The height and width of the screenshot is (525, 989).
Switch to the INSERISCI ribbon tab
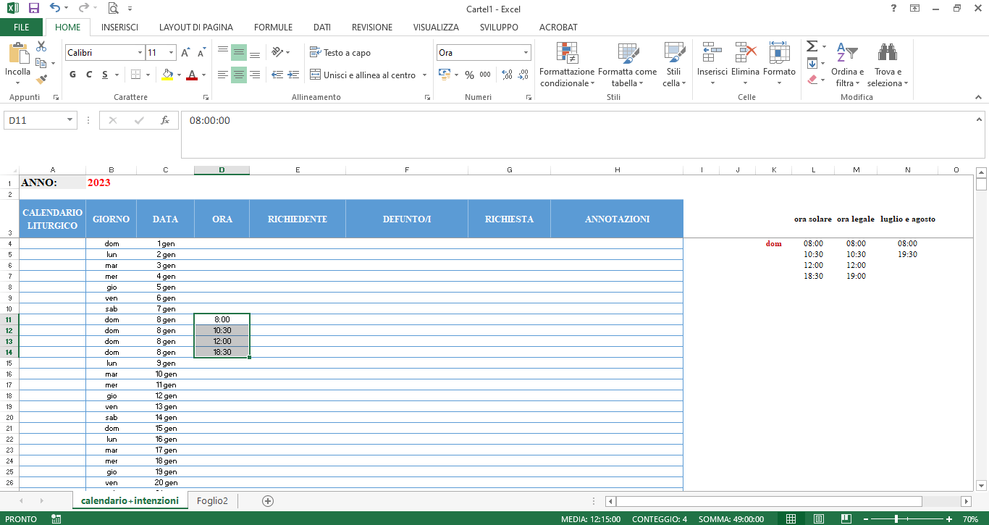click(x=120, y=28)
